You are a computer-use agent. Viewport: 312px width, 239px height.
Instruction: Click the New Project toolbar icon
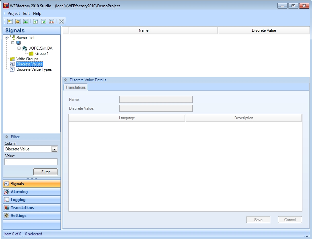pos(10,22)
